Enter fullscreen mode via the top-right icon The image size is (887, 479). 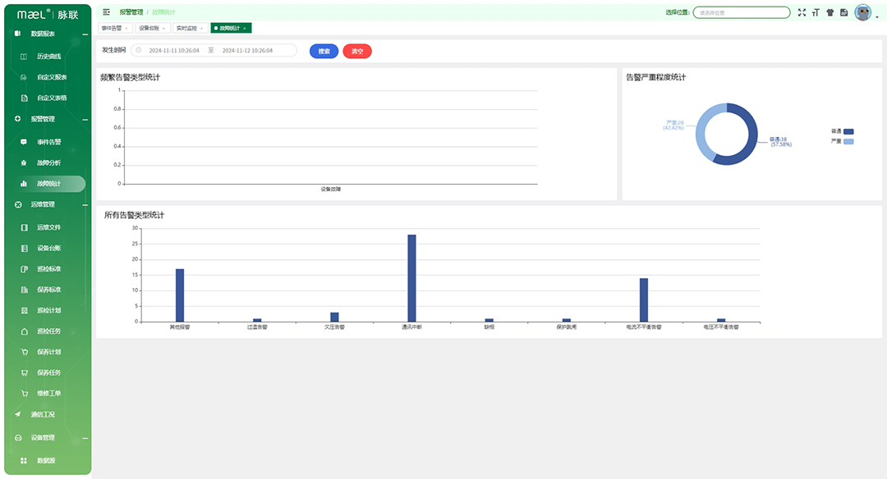click(x=802, y=12)
